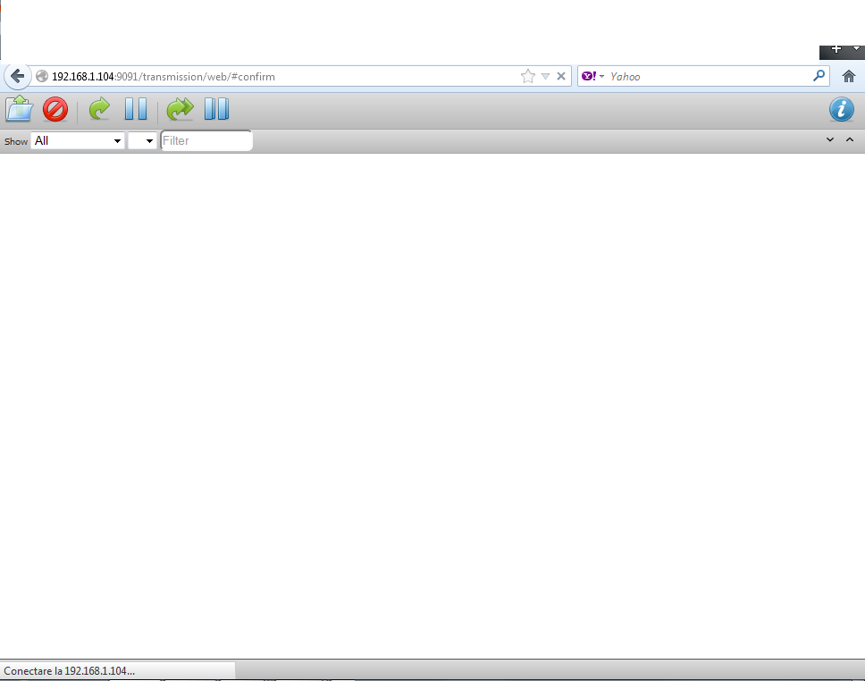Click into the torrent Filter text field
This screenshot has height=681, width=865.
pyautogui.click(x=206, y=140)
